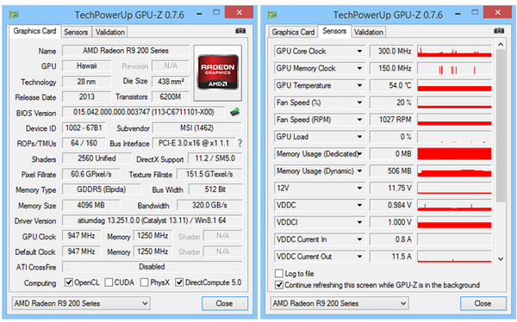Enable the Log to file checkbox
The width and height of the screenshot is (517, 322).
click(279, 273)
